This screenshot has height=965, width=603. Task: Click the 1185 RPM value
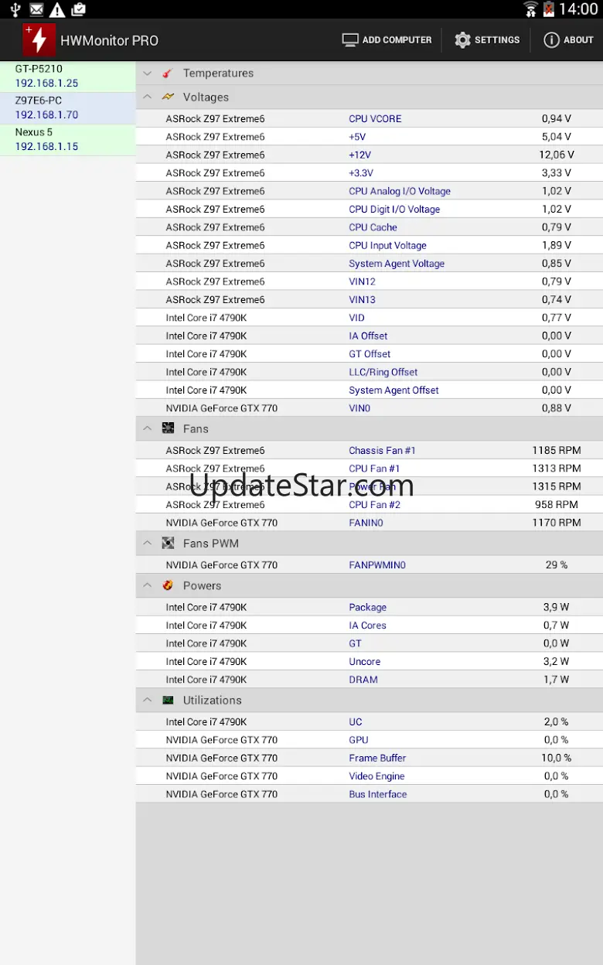coord(557,450)
